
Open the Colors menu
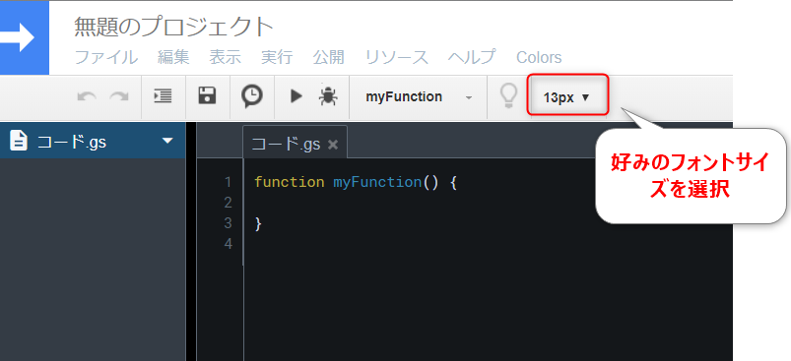539,57
